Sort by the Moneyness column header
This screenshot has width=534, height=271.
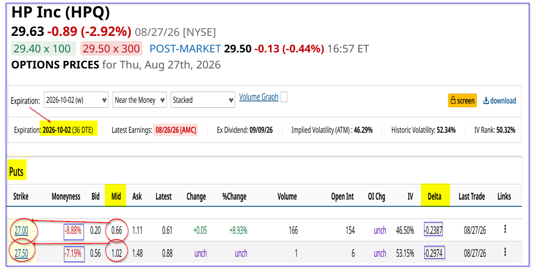click(x=66, y=196)
